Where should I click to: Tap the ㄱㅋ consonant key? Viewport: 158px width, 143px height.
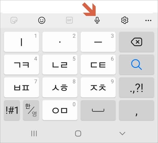click(22, 65)
